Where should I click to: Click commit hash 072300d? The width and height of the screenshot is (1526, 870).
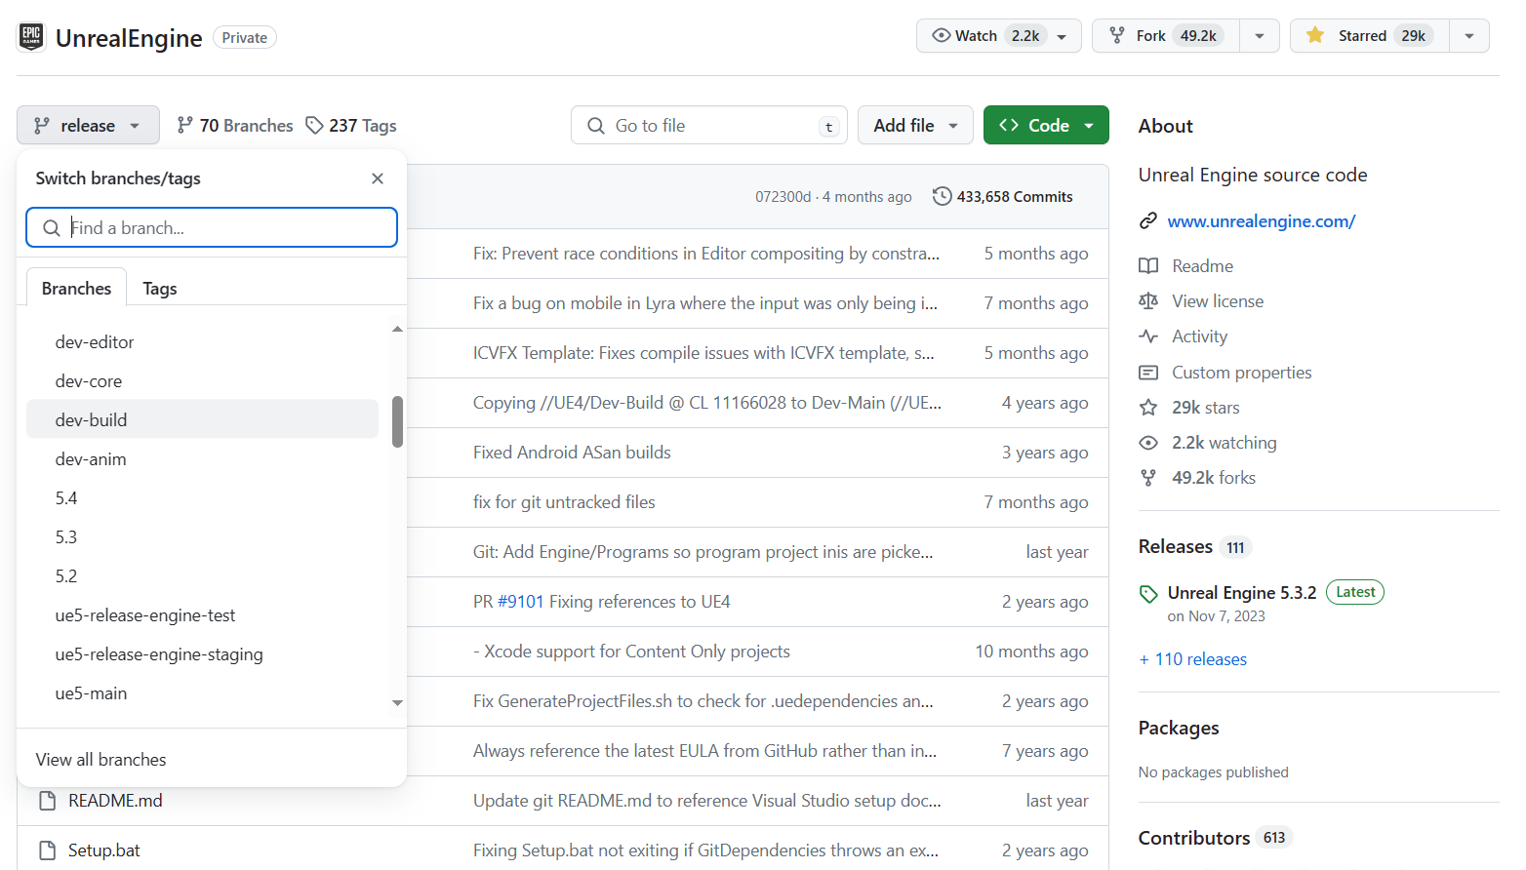point(783,197)
